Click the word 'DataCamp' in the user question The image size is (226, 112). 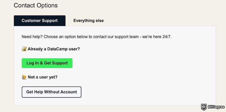click(x=57, y=49)
